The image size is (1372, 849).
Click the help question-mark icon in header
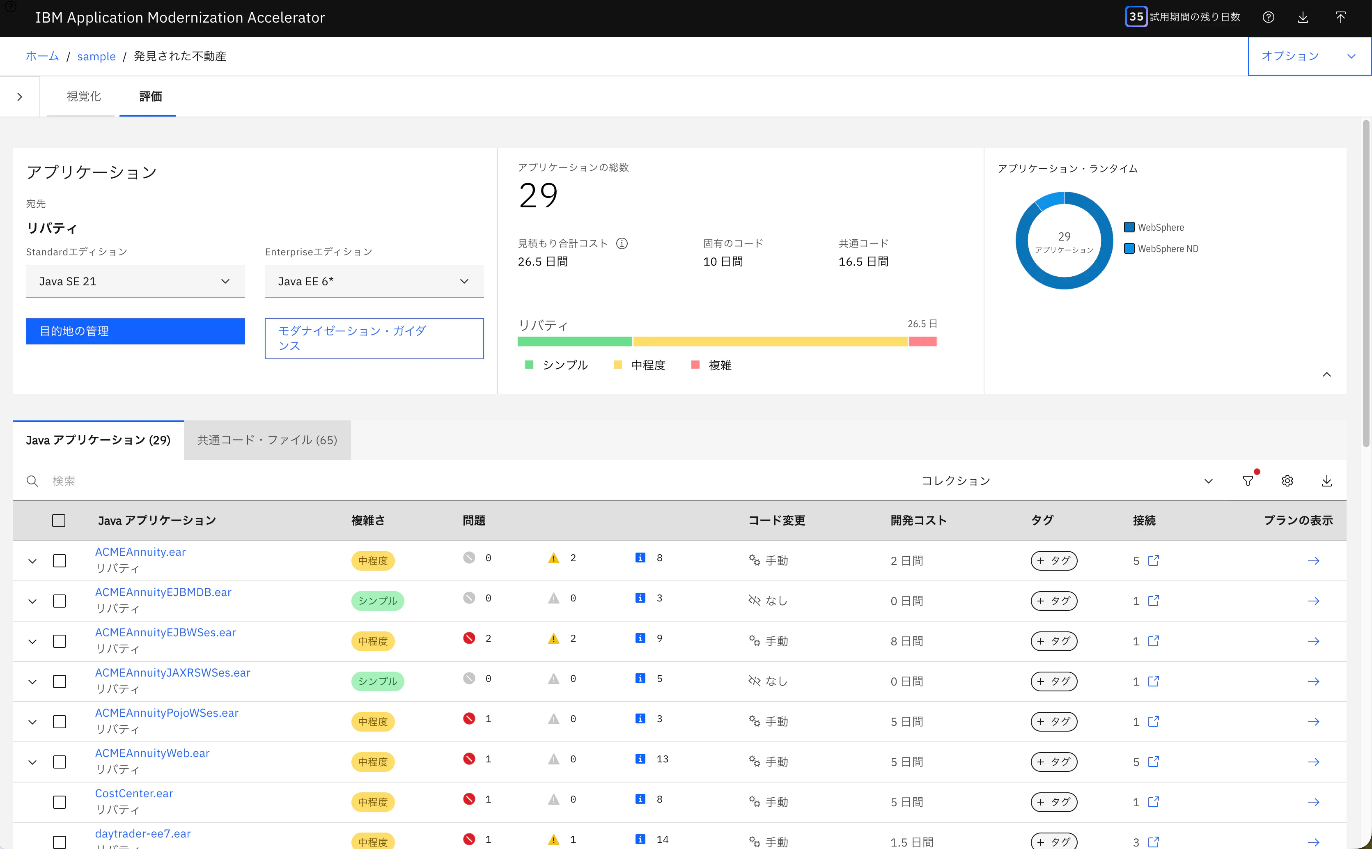coord(1268,17)
